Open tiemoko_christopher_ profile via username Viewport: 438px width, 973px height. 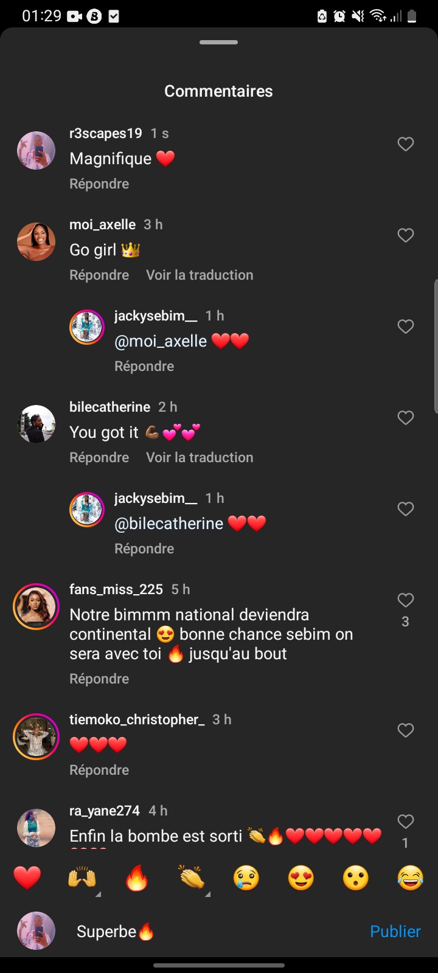137,719
